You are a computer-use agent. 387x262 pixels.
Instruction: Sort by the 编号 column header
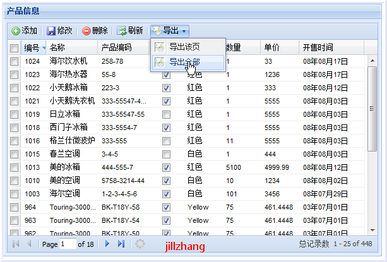tap(32, 48)
